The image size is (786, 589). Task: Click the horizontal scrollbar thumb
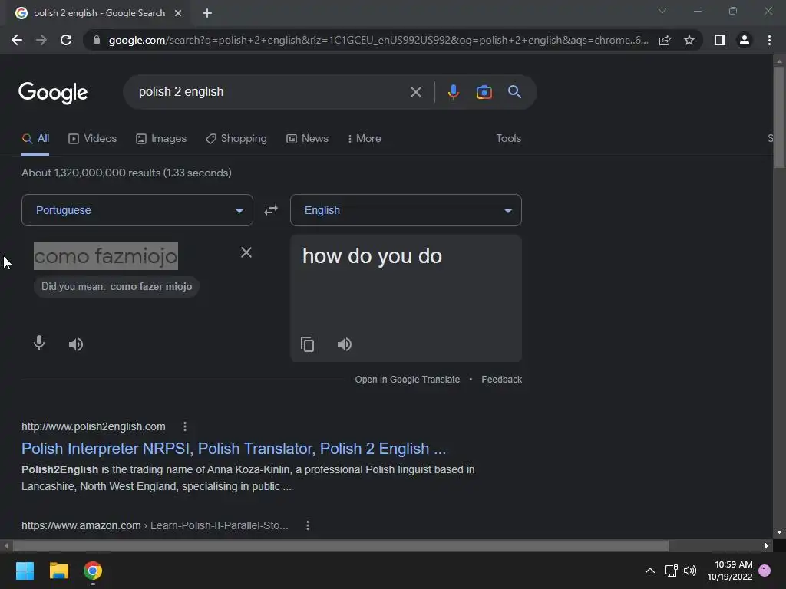pos(341,545)
